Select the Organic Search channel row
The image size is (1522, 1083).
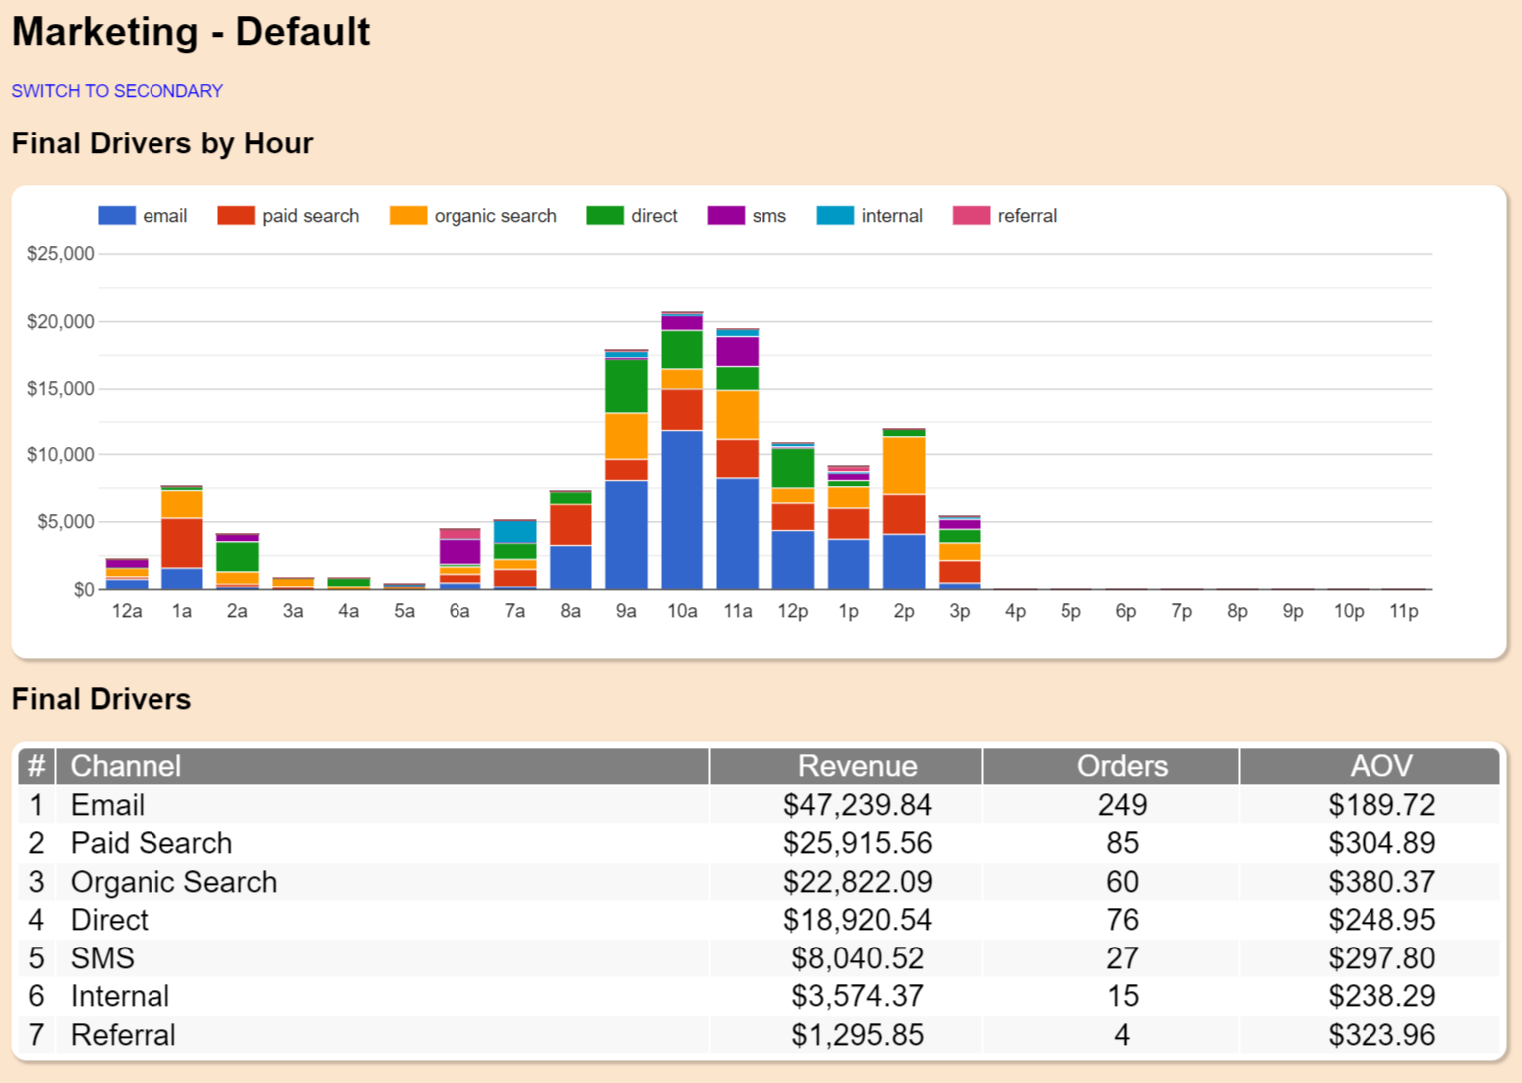(x=759, y=882)
